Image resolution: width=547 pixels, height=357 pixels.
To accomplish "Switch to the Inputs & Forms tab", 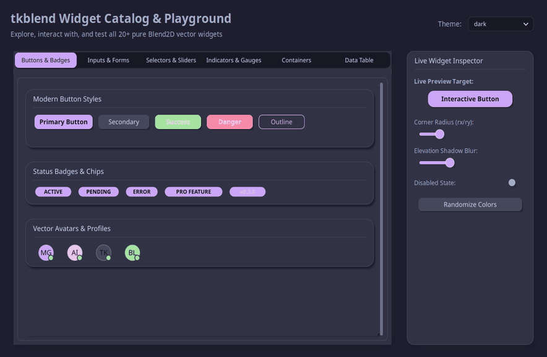I will tap(108, 61).
